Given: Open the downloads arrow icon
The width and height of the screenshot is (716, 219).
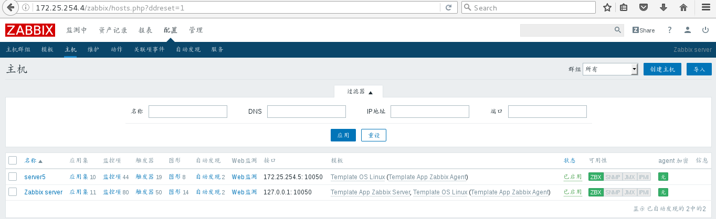Looking at the screenshot, I should tap(664, 8).
